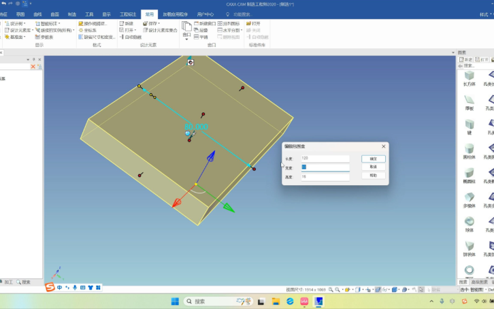Select the 多棱体 polyhedron icon

click(x=469, y=197)
